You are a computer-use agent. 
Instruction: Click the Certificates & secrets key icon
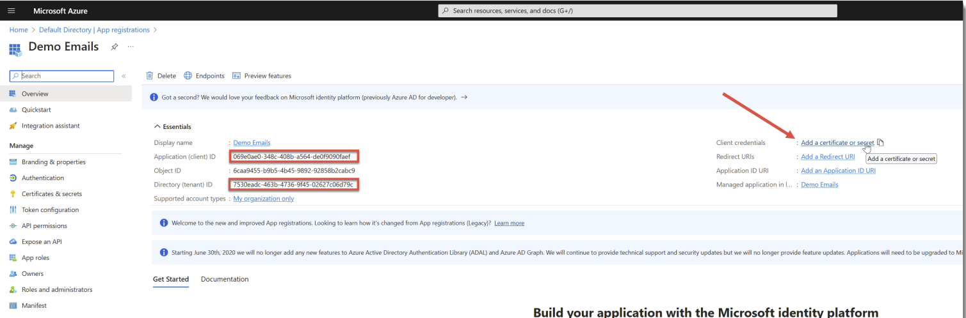13,194
